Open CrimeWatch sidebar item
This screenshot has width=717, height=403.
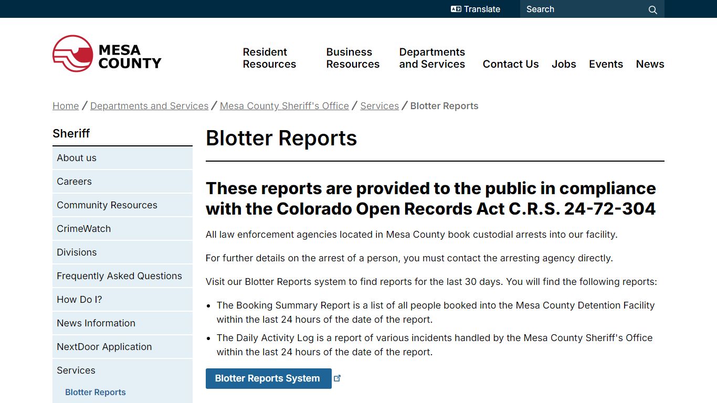(x=122, y=228)
